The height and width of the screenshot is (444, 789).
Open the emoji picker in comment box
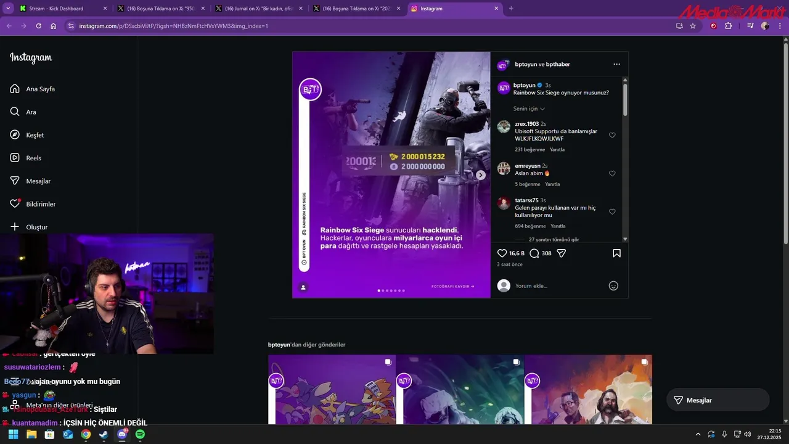tap(613, 286)
